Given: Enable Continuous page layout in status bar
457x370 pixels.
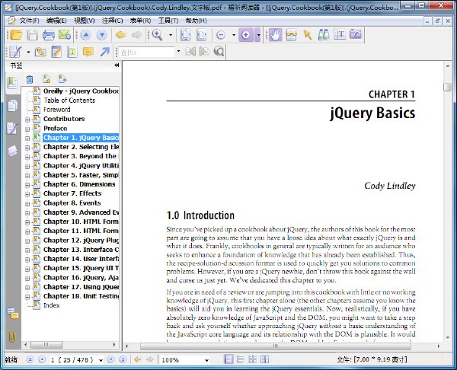Looking at the screenshot, I should point(240,359).
